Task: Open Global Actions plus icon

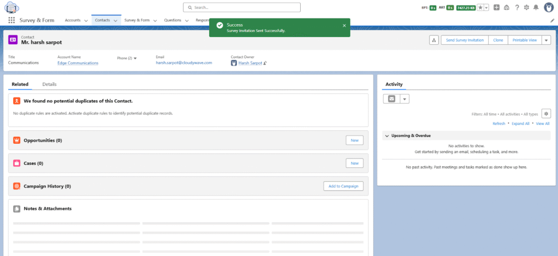Action: [496, 7]
